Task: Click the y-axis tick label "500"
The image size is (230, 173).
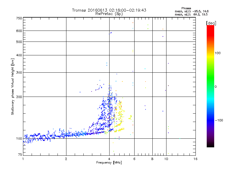Action: pyautogui.click(x=19, y=42)
